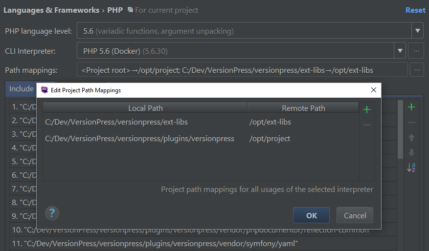Screen dimensions: 429x251
Task: Click the Path mappings text field
Action: (x=243, y=70)
